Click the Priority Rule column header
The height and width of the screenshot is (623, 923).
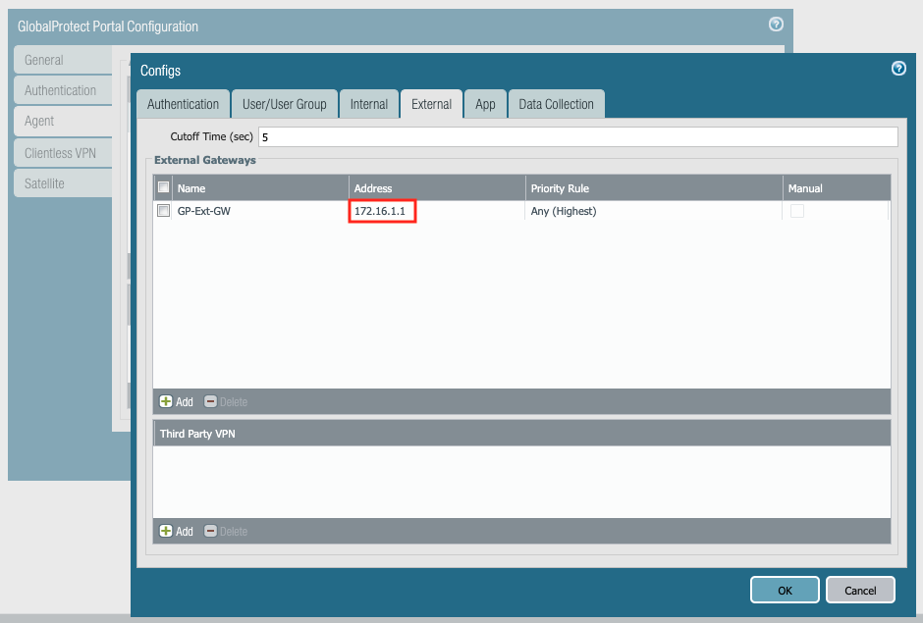654,188
